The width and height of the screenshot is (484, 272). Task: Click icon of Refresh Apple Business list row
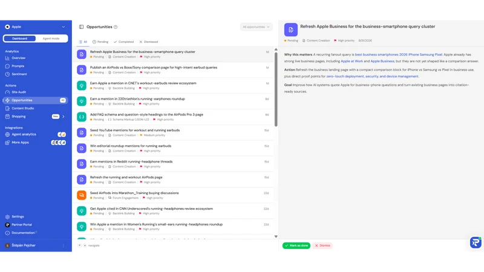[x=82, y=54]
